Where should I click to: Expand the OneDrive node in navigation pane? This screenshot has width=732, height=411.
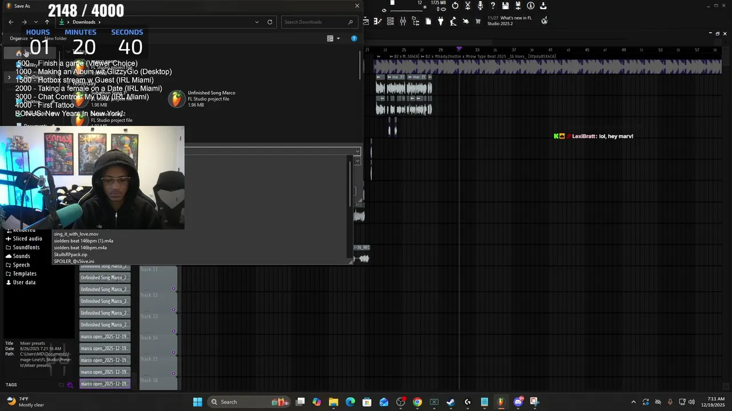pos(9,77)
